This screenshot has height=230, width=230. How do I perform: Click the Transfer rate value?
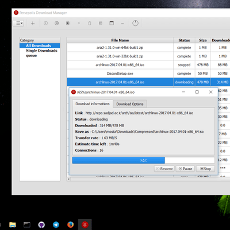click(109, 138)
